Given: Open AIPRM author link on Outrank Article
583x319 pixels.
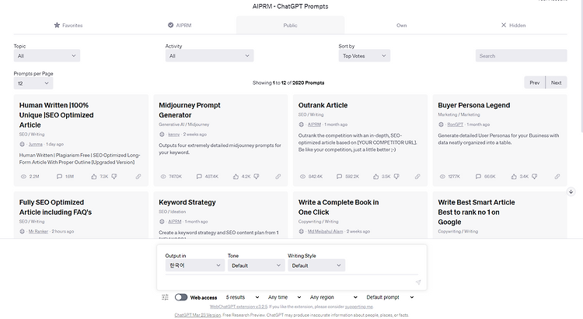Looking at the screenshot, I should (x=314, y=124).
